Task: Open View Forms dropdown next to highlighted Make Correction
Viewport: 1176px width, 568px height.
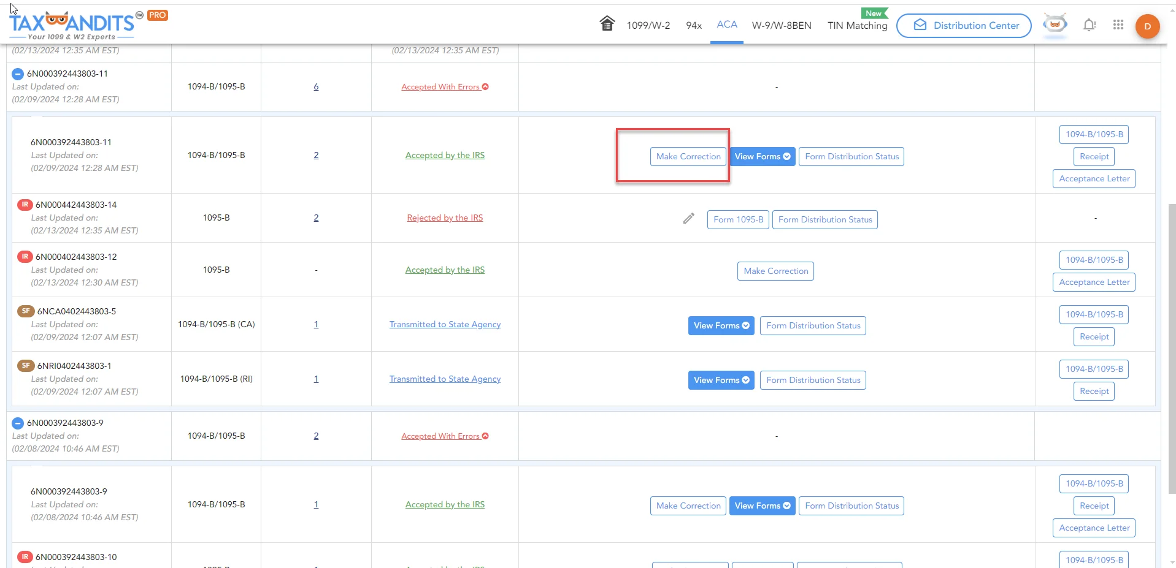Action: click(762, 157)
